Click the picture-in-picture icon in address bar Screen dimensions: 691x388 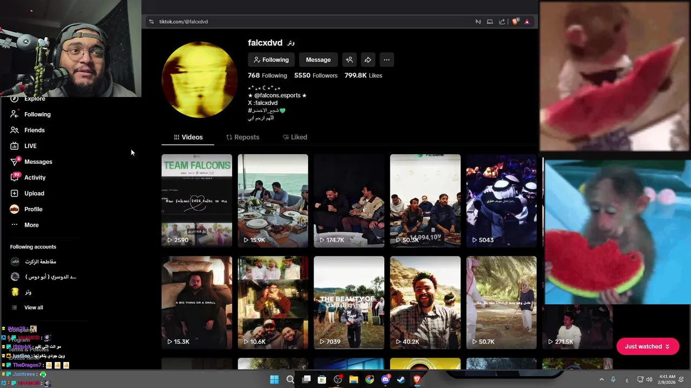point(490,22)
